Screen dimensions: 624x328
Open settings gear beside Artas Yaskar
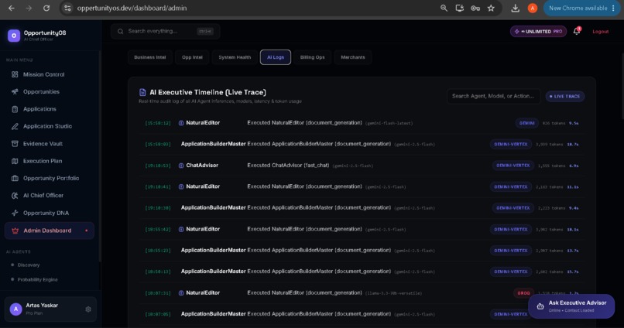[x=88, y=309]
